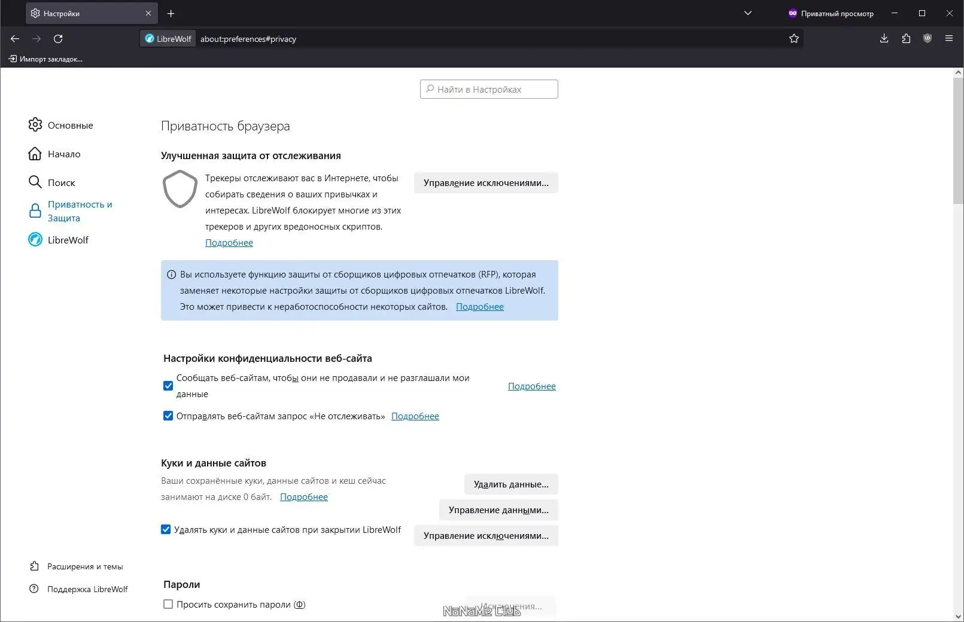Click Управление исключениями for tracking protection
This screenshot has height=622, width=964.
(x=486, y=183)
